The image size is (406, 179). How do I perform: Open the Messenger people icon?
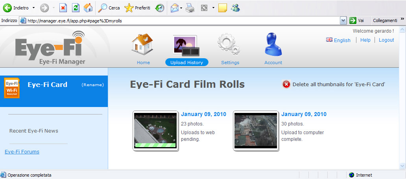point(235,8)
